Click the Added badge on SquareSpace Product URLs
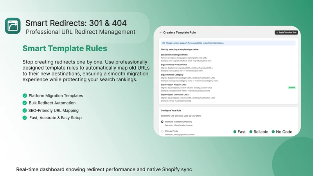 click(x=291, y=88)
